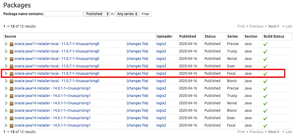Expand the Precise oracle-java11-installer-local row
296x139 pixels.
tap(7, 44)
